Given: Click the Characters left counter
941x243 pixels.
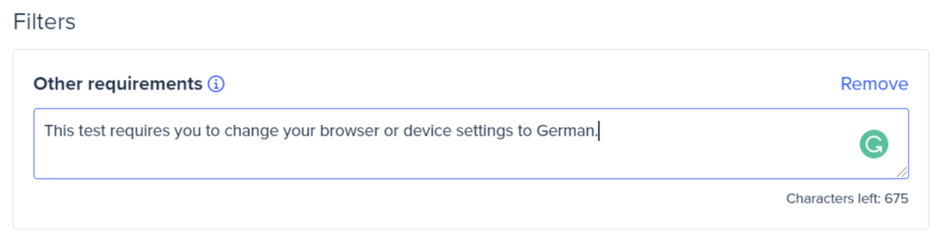Looking at the screenshot, I should [847, 199].
